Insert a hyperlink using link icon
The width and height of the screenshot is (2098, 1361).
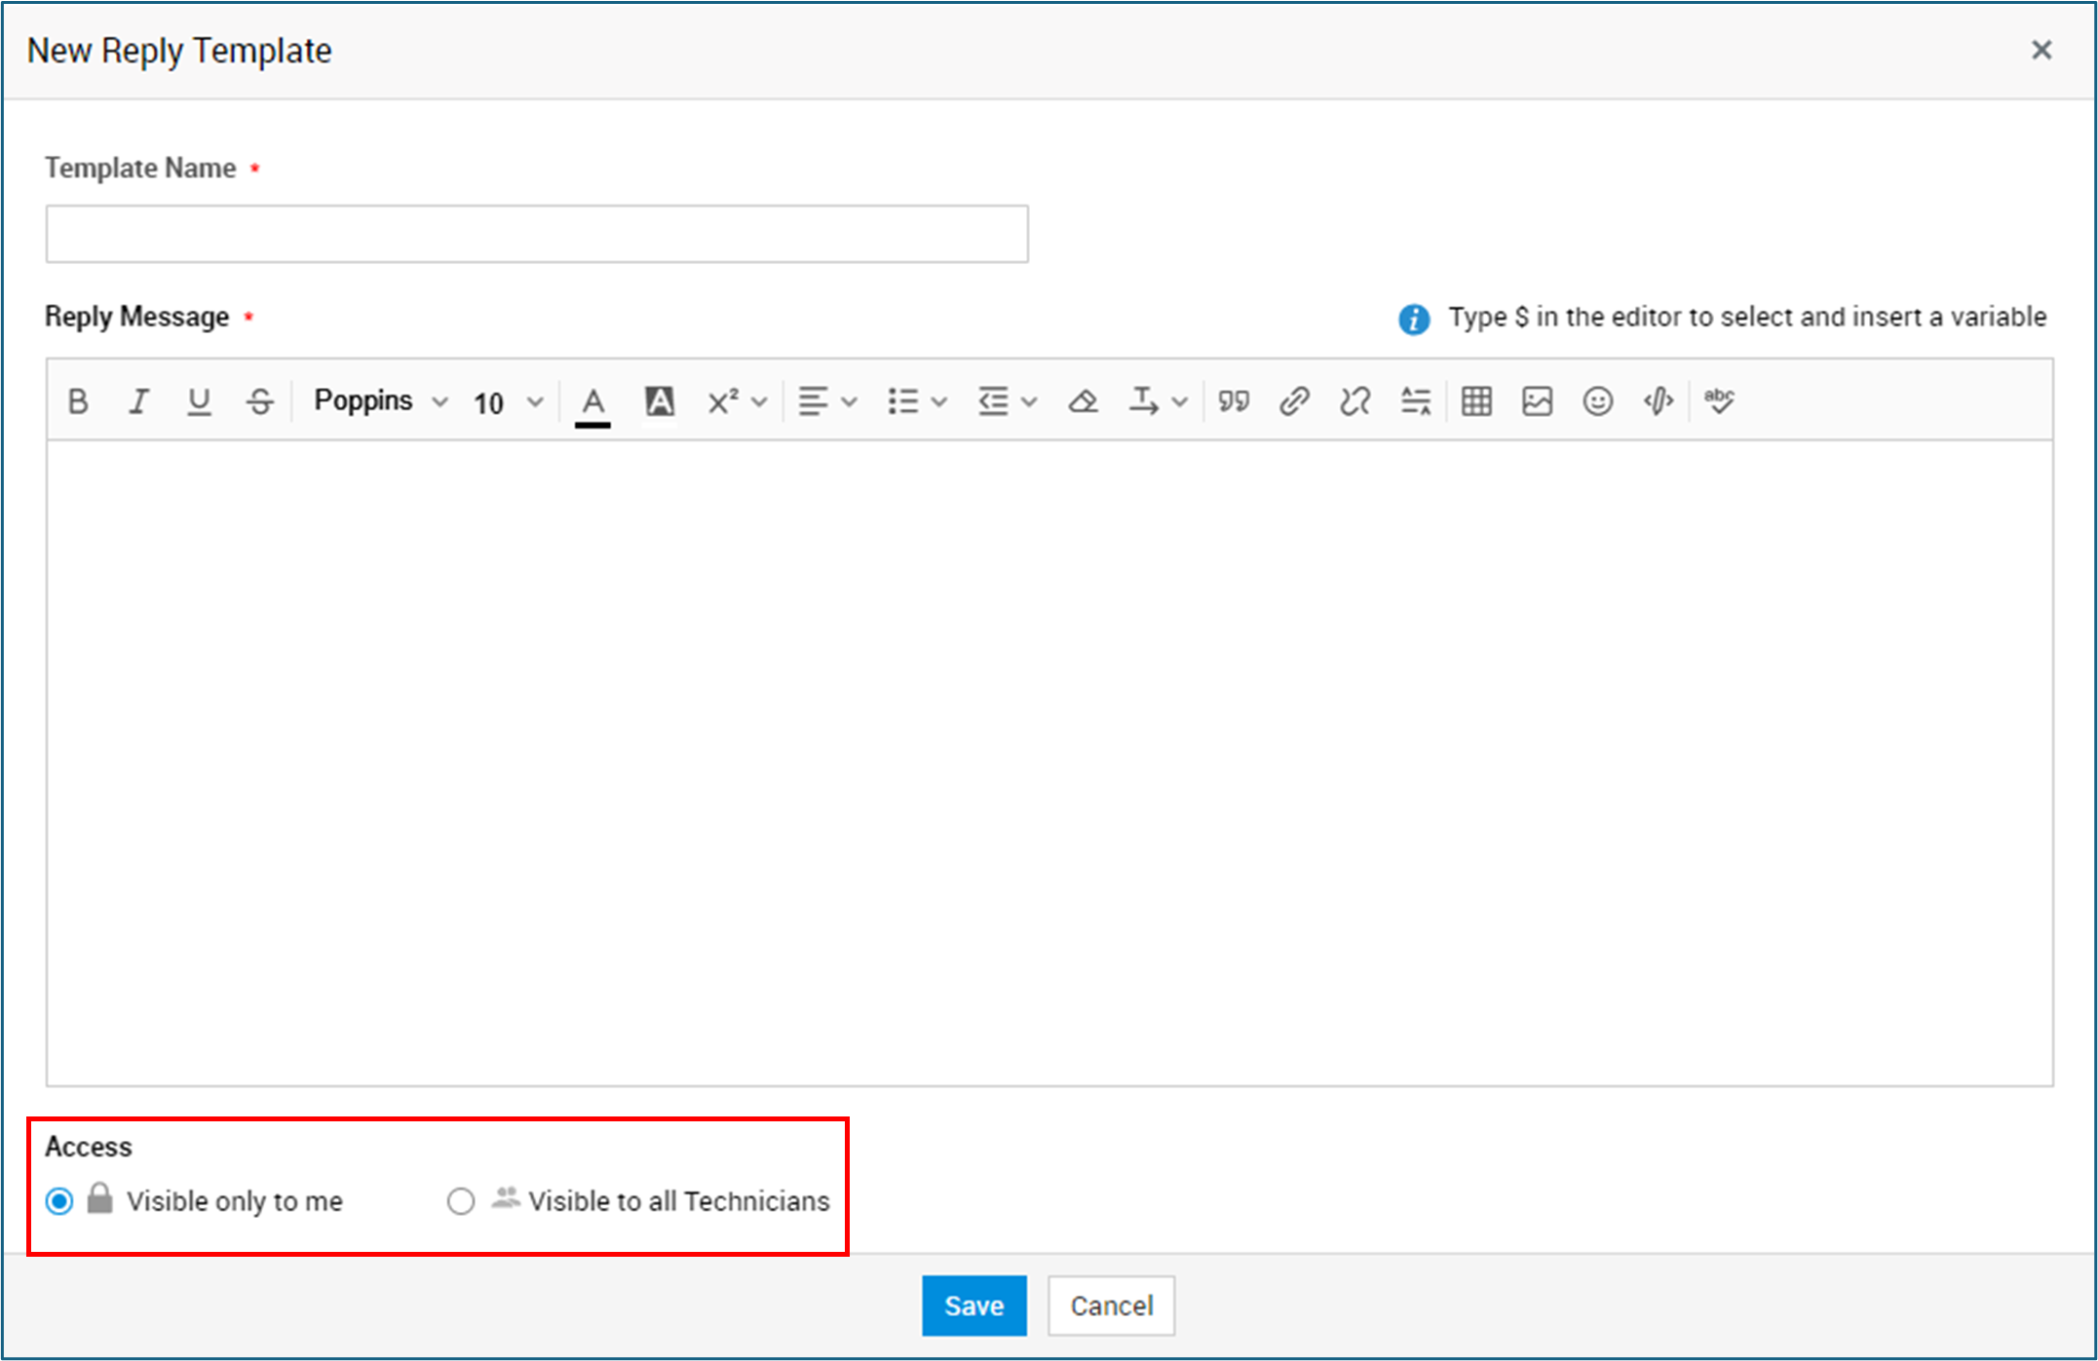(x=1293, y=401)
